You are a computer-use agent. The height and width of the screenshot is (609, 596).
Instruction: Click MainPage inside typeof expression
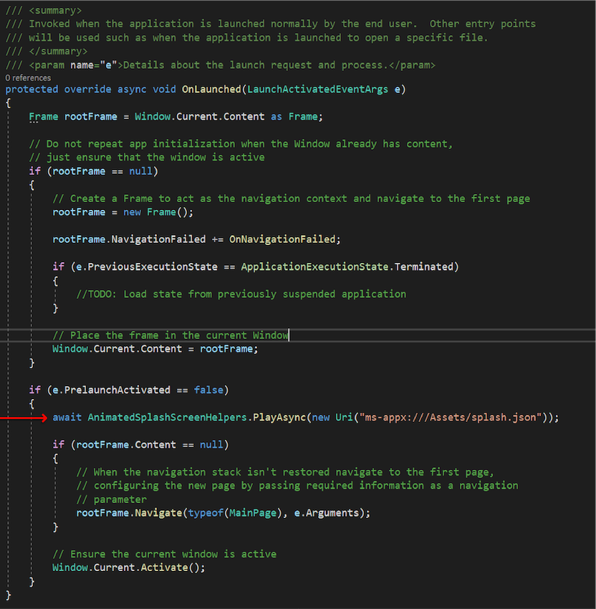[x=253, y=513]
